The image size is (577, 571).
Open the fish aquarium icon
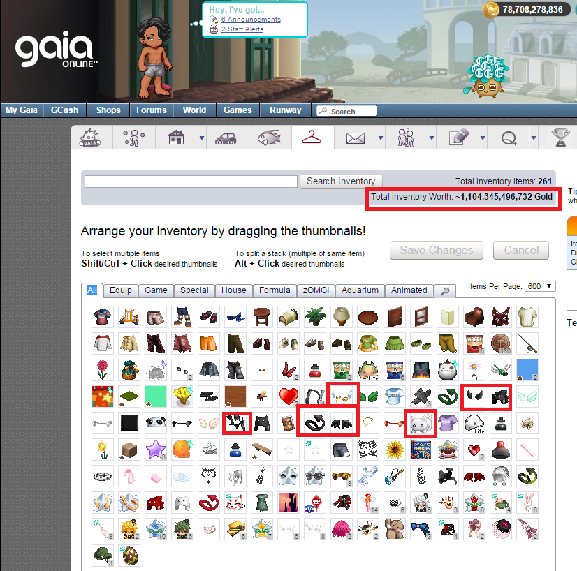click(x=269, y=138)
